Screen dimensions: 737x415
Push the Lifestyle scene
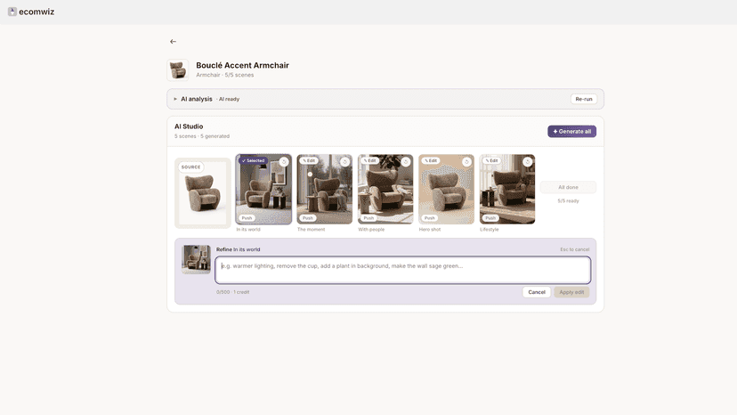[x=490, y=218]
